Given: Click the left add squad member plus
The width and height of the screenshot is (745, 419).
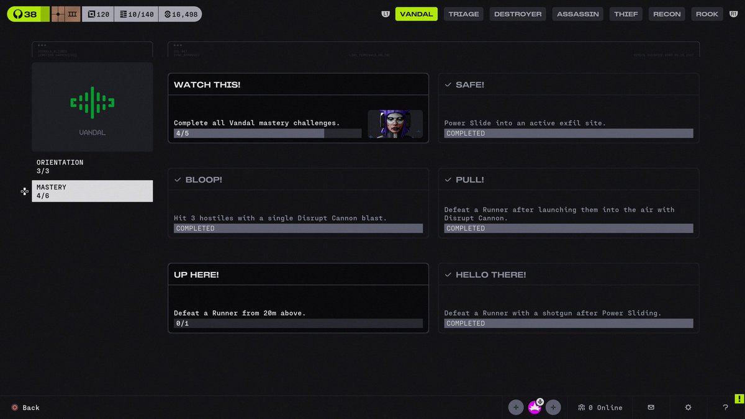Looking at the screenshot, I should 516,407.
